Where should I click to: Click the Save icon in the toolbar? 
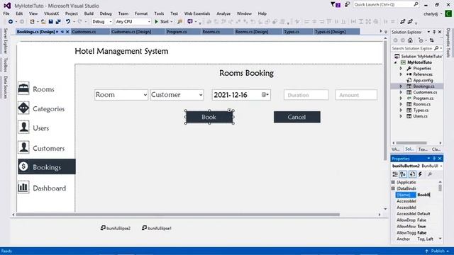[x=50, y=22]
